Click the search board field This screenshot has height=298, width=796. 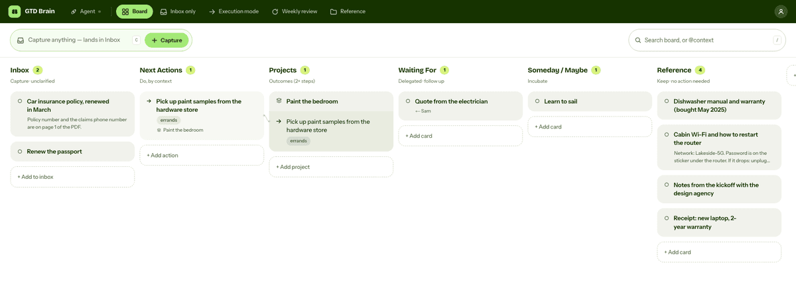click(707, 40)
